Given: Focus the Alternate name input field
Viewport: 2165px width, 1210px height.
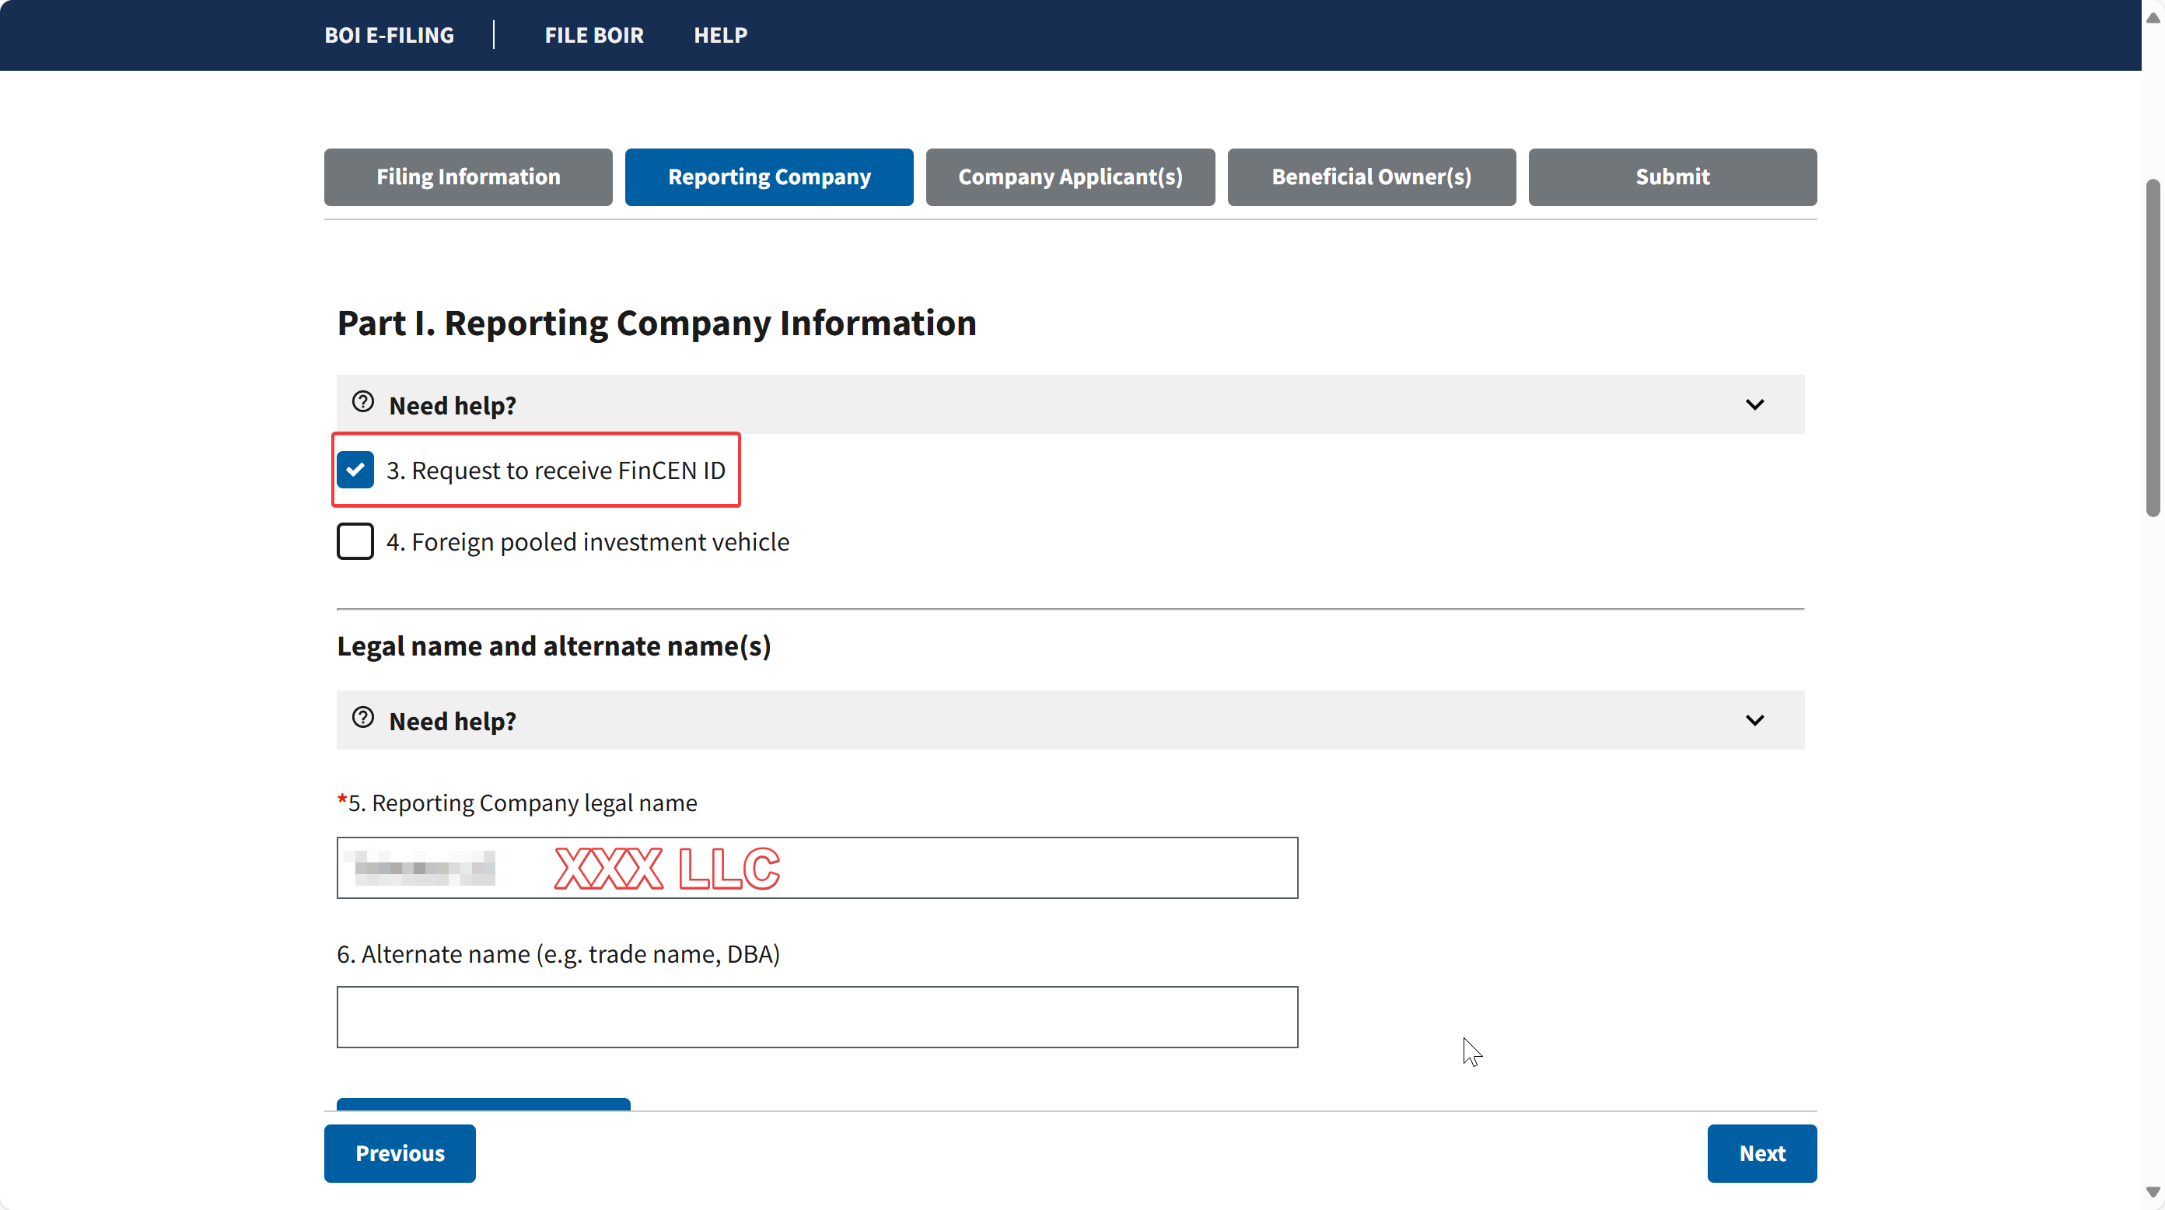Looking at the screenshot, I should click(818, 1016).
